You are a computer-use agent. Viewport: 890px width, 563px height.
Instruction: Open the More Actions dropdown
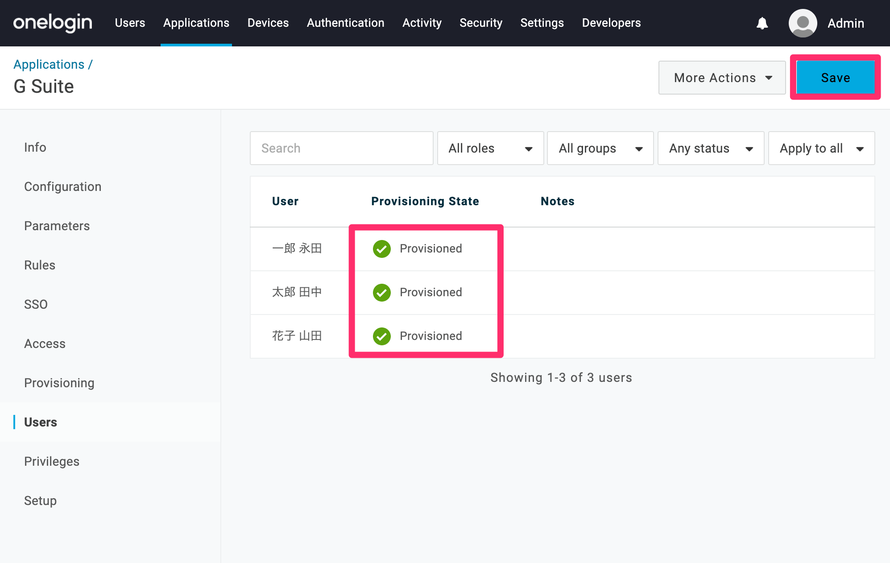pos(722,78)
